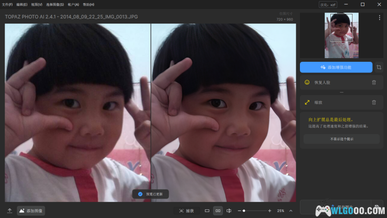Click the upload arrow icon at bottom left
Image resolution: width=387 pixels, height=218 pixels.
[10, 211]
